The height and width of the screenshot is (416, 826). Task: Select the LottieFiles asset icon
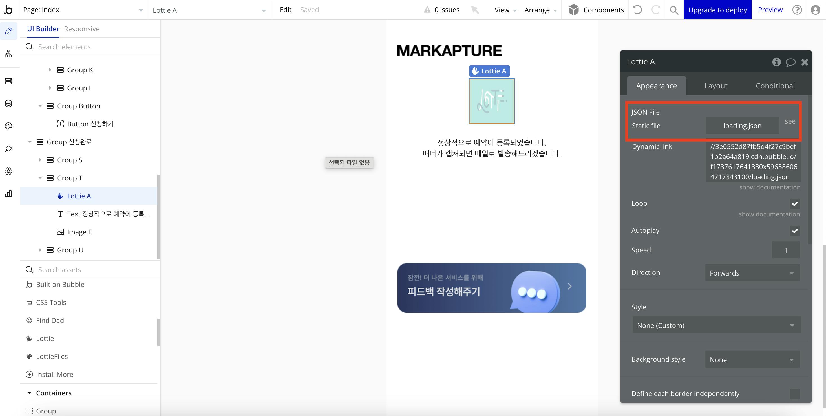pos(29,356)
